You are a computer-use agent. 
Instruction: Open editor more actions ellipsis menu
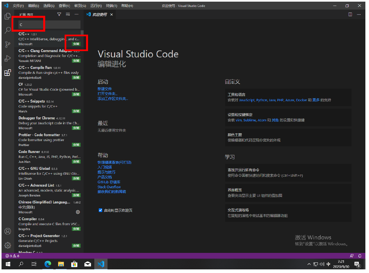click(359, 15)
